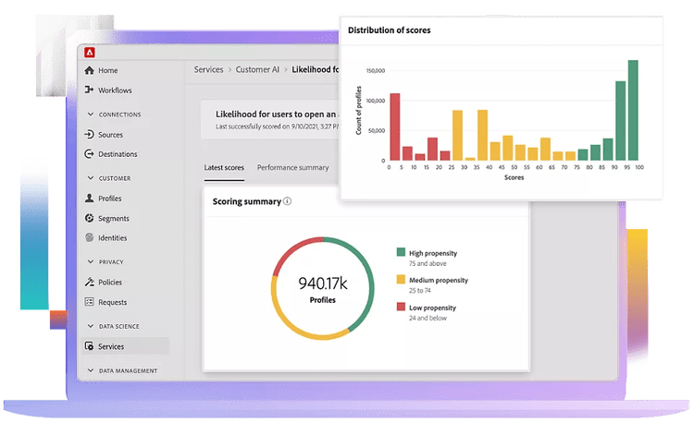Open Segments label in sidebar
This screenshot has width=694, height=434.
114,219
